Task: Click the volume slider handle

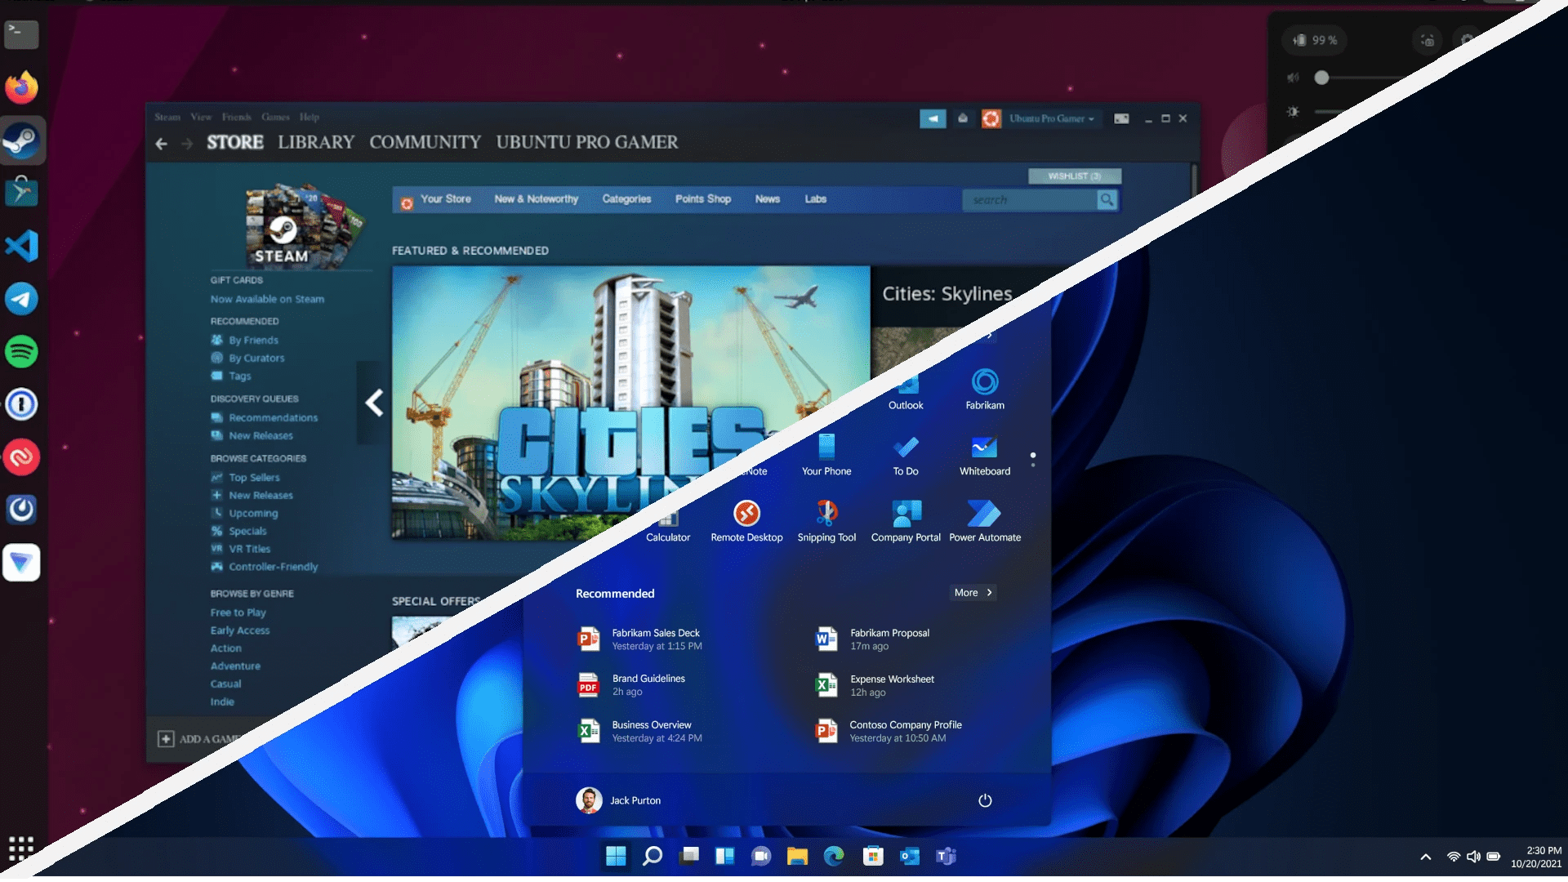Action: coord(1321,78)
